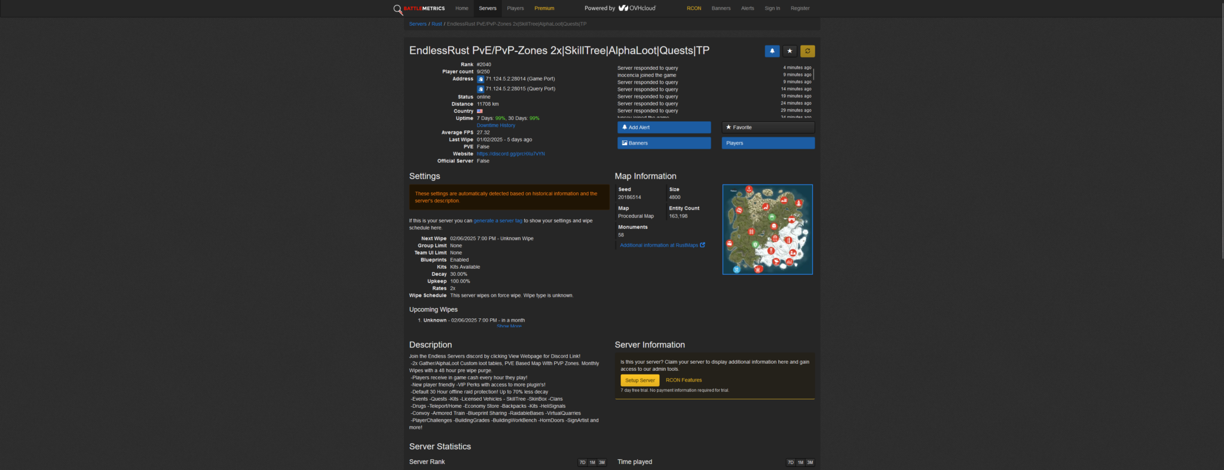Click the Add Alert button
Image resolution: width=1224 pixels, height=470 pixels.
pyautogui.click(x=664, y=128)
